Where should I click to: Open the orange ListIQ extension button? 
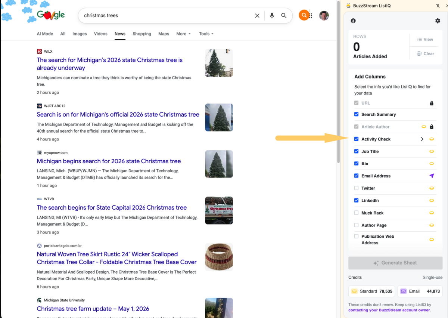304,15
